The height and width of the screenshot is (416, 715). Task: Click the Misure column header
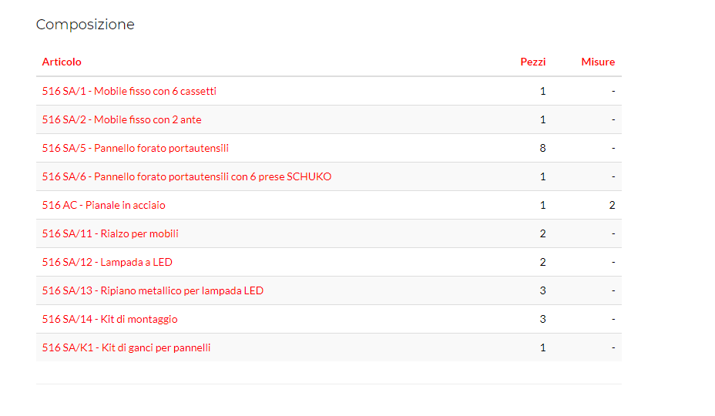pos(598,62)
